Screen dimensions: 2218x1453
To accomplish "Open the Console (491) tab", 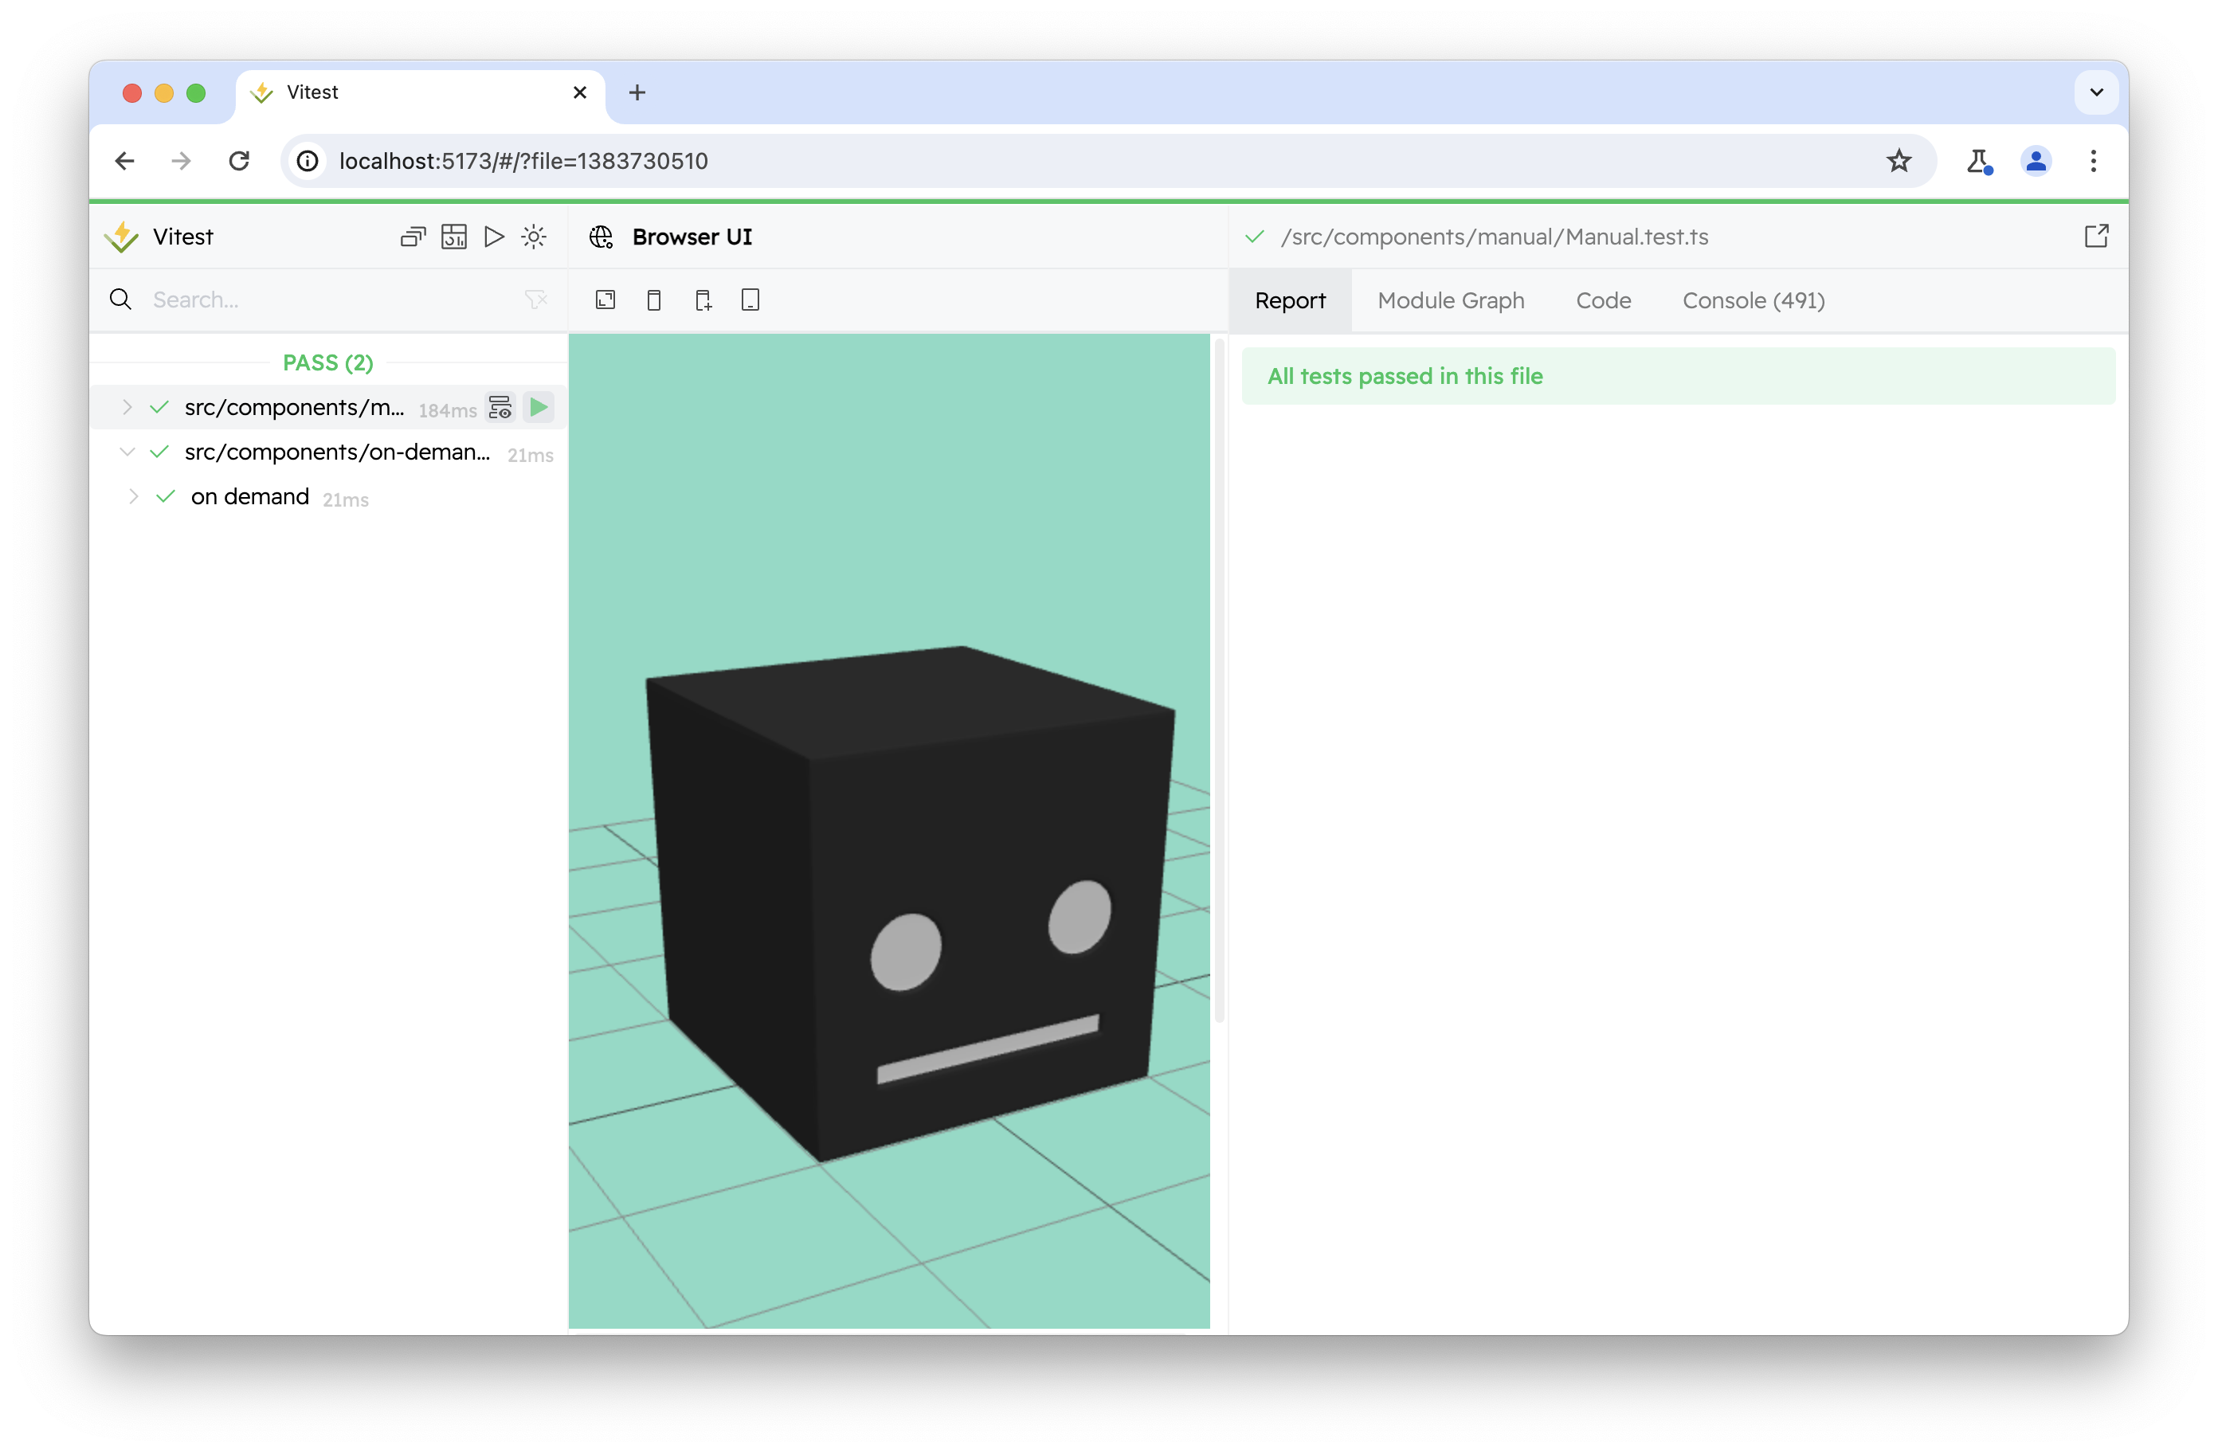I will (x=1753, y=300).
